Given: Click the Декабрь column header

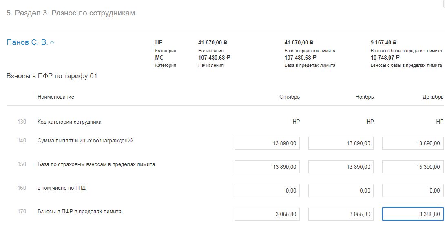Looking at the screenshot, I should tap(433, 97).
